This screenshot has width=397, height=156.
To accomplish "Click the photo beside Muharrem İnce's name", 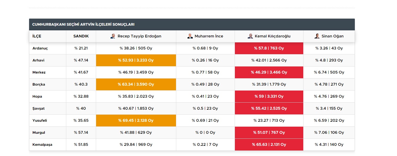I will 190,36.
